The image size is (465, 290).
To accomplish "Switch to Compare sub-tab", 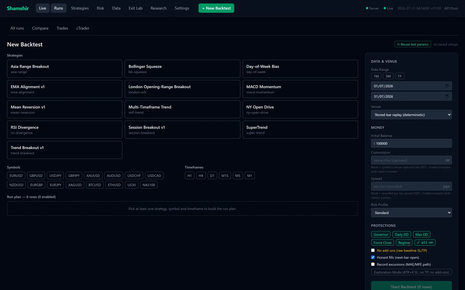I will tap(40, 28).
